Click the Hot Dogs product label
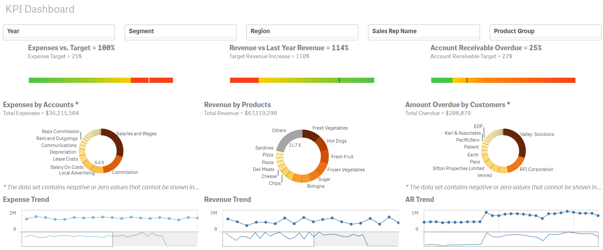Image resolution: width=603 pixels, height=250 pixels. (337, 141)
